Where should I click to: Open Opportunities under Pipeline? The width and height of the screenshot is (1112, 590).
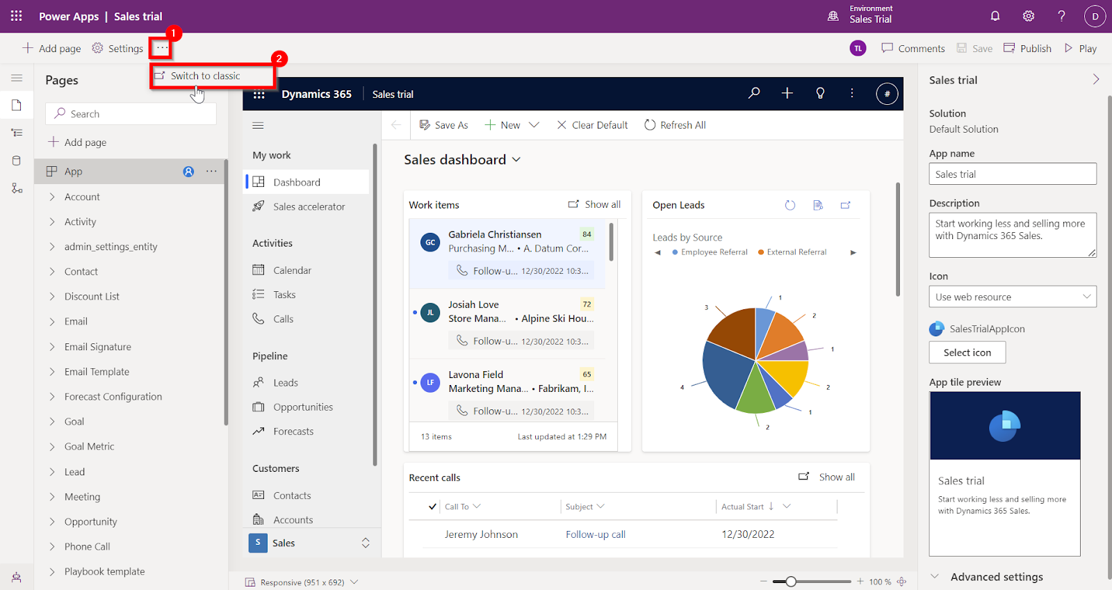tap(307, 407)
